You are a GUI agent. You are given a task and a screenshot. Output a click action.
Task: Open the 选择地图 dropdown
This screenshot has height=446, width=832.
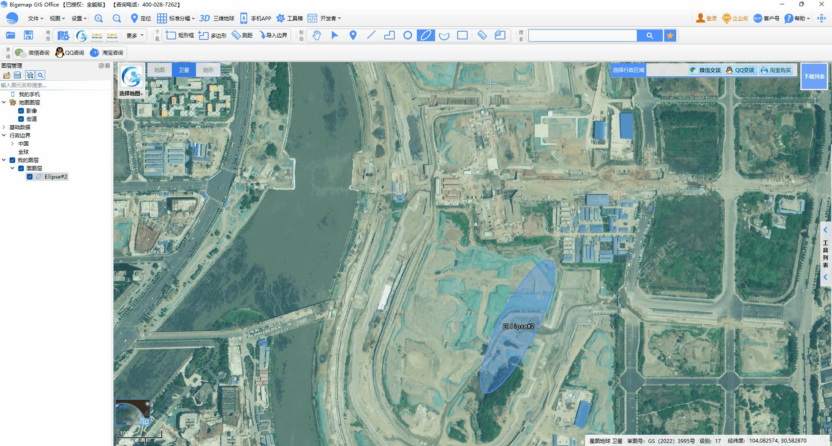[x=131, y=94]
